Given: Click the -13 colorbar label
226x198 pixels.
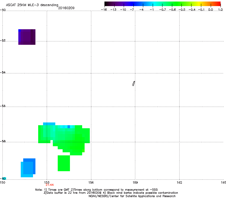Looking at the screenshot, I should [x=113, y=10].
